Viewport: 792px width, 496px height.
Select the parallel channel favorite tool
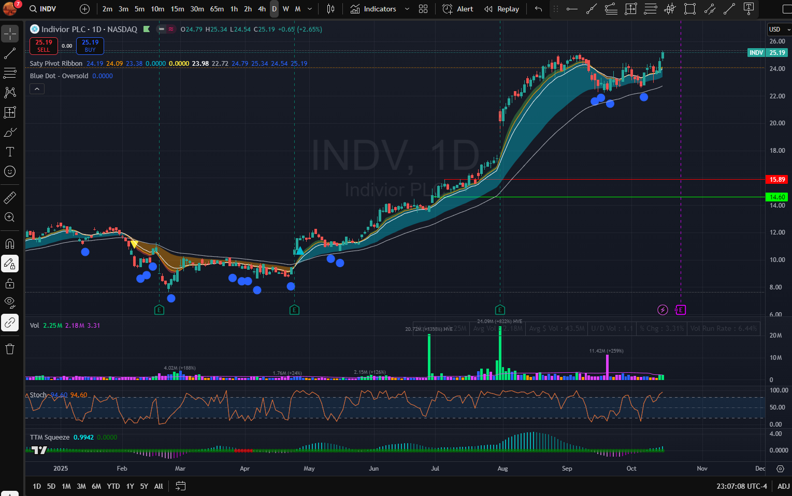click(710, 9)
